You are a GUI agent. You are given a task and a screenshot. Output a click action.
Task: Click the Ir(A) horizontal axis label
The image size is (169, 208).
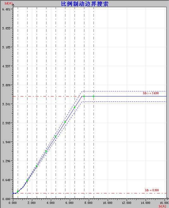pos(162,206)
